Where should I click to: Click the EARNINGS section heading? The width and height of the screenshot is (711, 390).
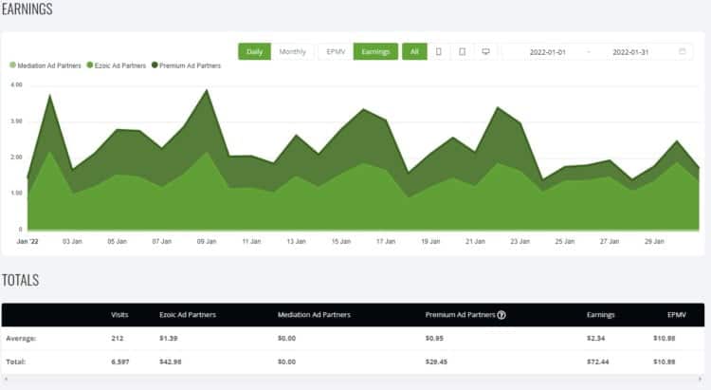(27, 9)
